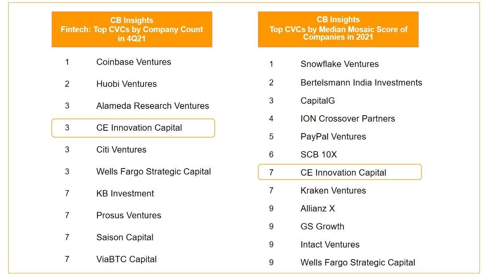Select Alameda Research Ventures text
This screenshot has width=487, height=277.
(x=152, y=106)
